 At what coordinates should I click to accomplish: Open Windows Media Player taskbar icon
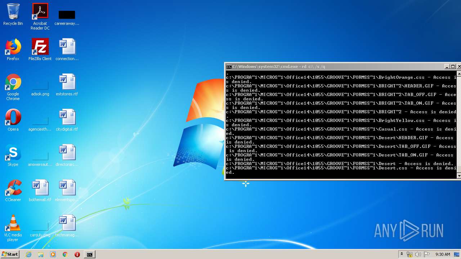pyautogui.click(x=53, y=254)
